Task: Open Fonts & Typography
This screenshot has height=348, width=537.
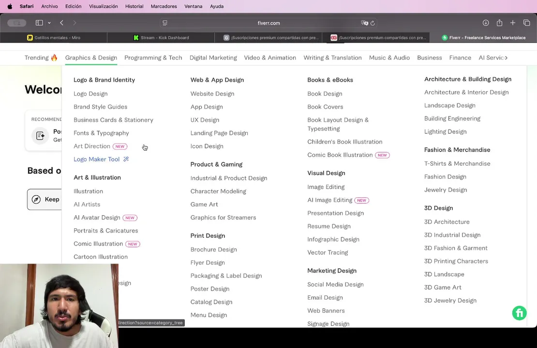Action: pos(101,133)
